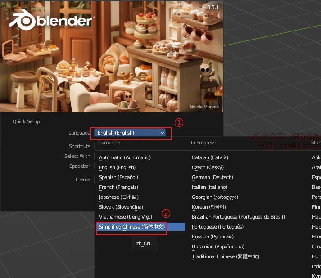Click the Nicole Morena artist credit

pyautogui.click(x=204, y=107)
